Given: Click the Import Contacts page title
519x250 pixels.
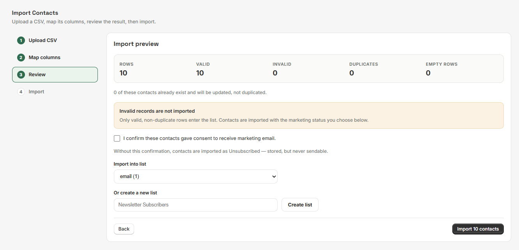Looking at the screenshot, I should pyautogui.click(x=35, y=13).
